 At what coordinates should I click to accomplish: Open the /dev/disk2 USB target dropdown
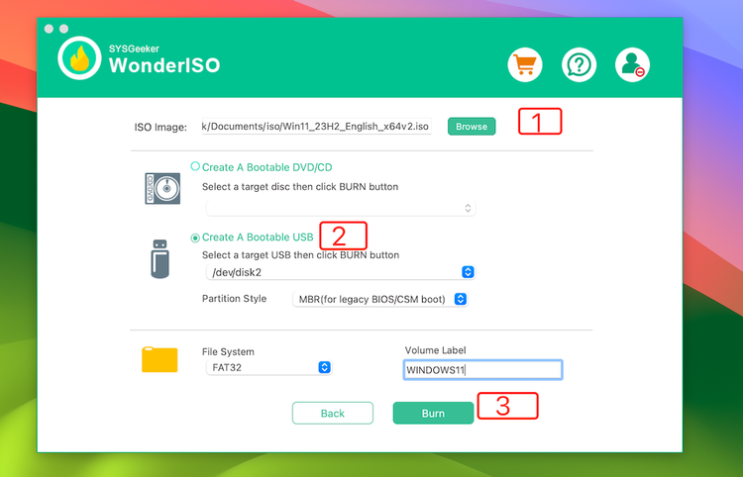coord(341,272)
